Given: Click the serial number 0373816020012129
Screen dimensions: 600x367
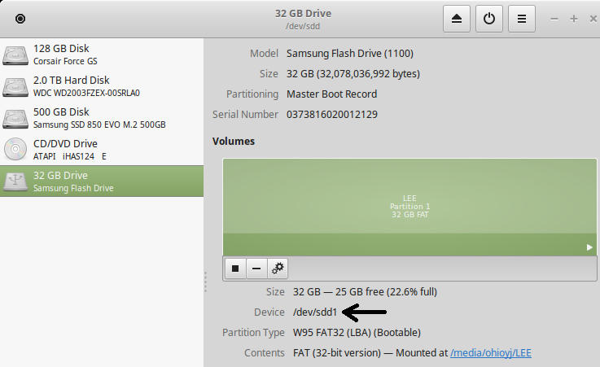Looking at the screenshot, I should point(332,114).
